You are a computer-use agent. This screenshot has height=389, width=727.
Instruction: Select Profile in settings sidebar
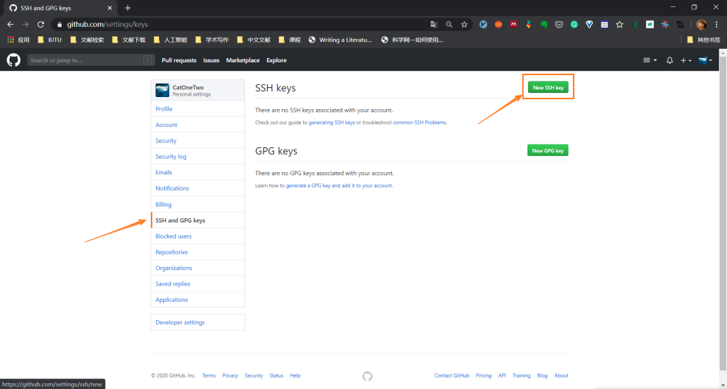pos(197,108)
